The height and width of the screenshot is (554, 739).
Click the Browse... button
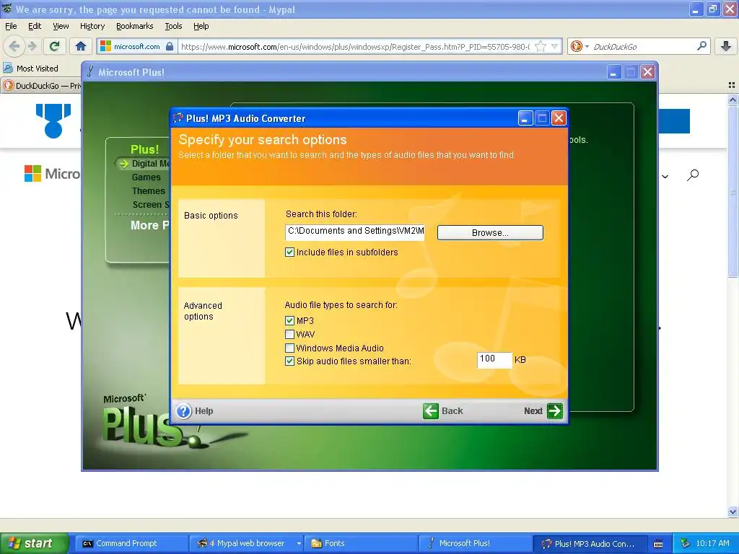click(490, 233)
